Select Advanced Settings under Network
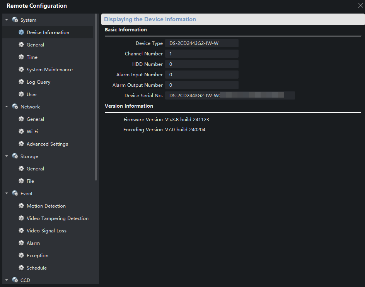This screenshot has width=365, height=287. click(x=47, y=144)
